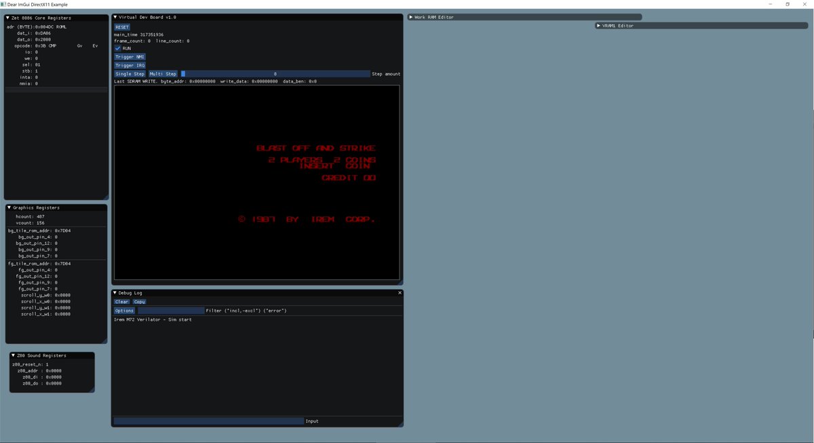Click the 'main_time 317351936' text
The image size is (814, 443).
pyautogui.click(x=138, y=35)
